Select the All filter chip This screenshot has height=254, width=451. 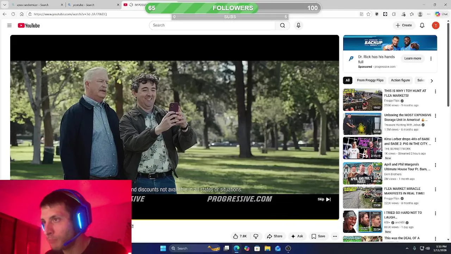point(348,80)
